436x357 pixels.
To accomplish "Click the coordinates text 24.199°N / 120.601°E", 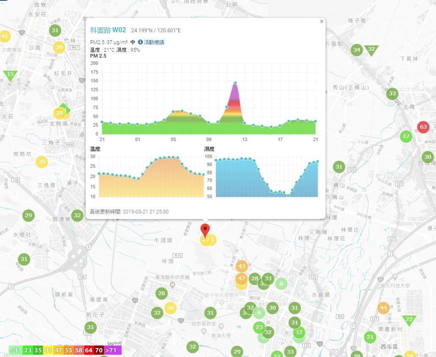I will pyautogui.click(x=156, y=30).
